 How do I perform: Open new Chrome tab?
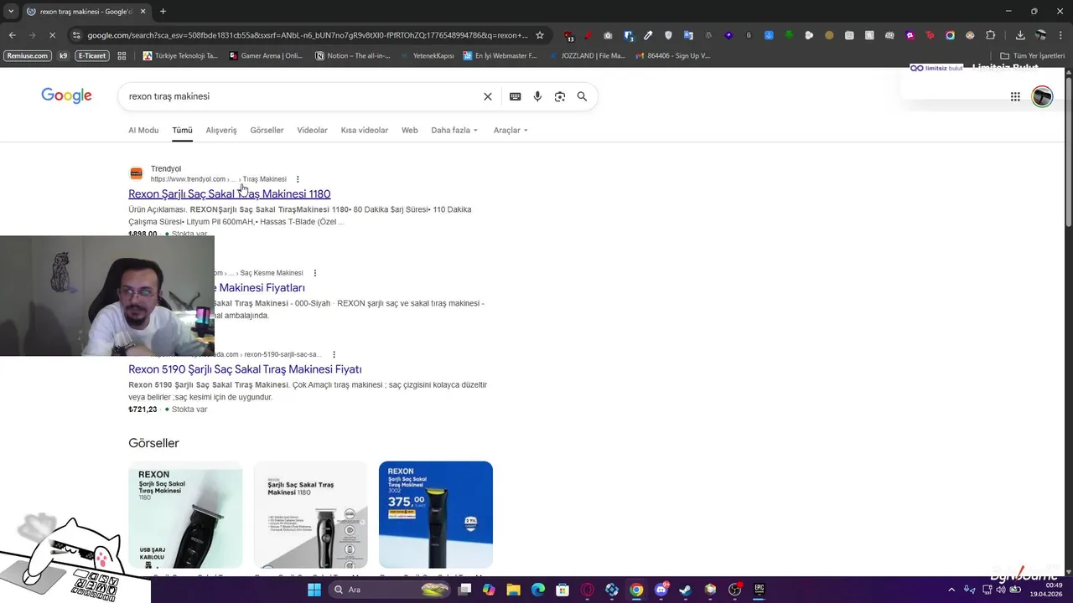[163, 11]
